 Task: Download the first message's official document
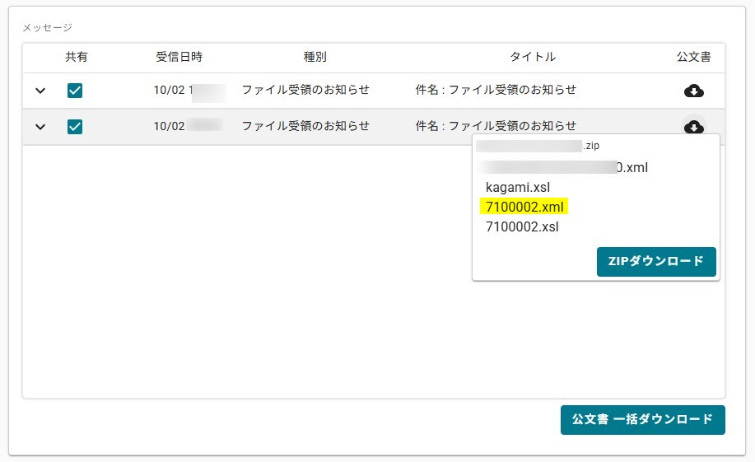pyautogui.click(x=693, y=91)
